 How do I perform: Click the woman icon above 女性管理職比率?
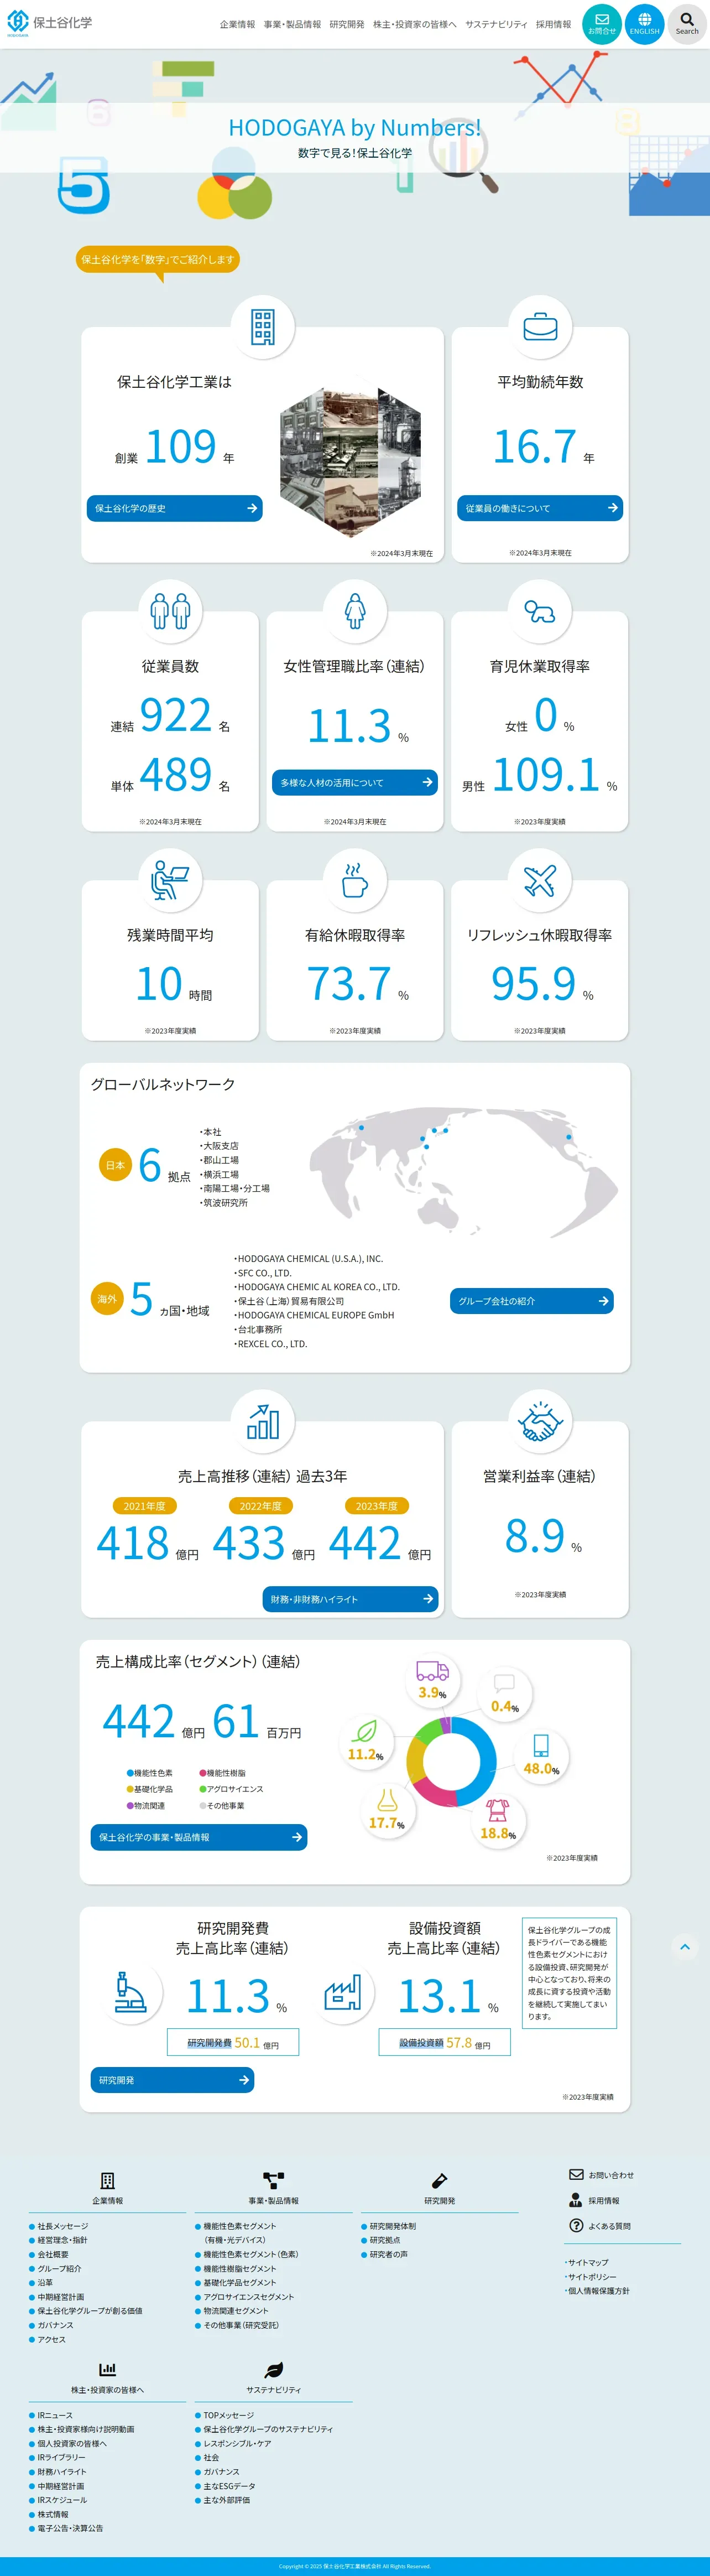[355, 611]
